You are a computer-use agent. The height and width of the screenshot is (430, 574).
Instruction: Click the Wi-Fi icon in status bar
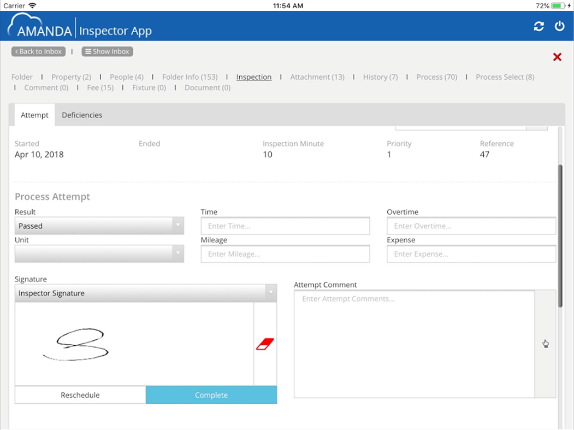[31, 6]
